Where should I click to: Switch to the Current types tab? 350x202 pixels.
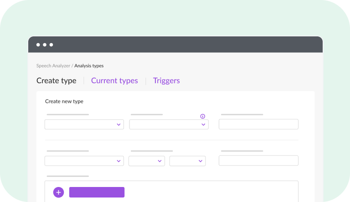(x=114, y=81)
